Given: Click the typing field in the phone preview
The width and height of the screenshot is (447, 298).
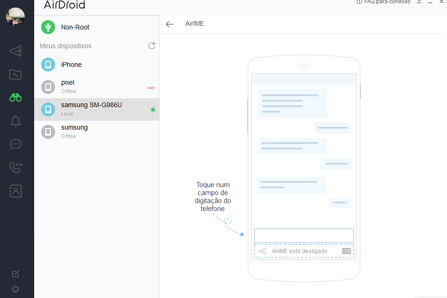Looking at the screenshot, I should [304, 235].
